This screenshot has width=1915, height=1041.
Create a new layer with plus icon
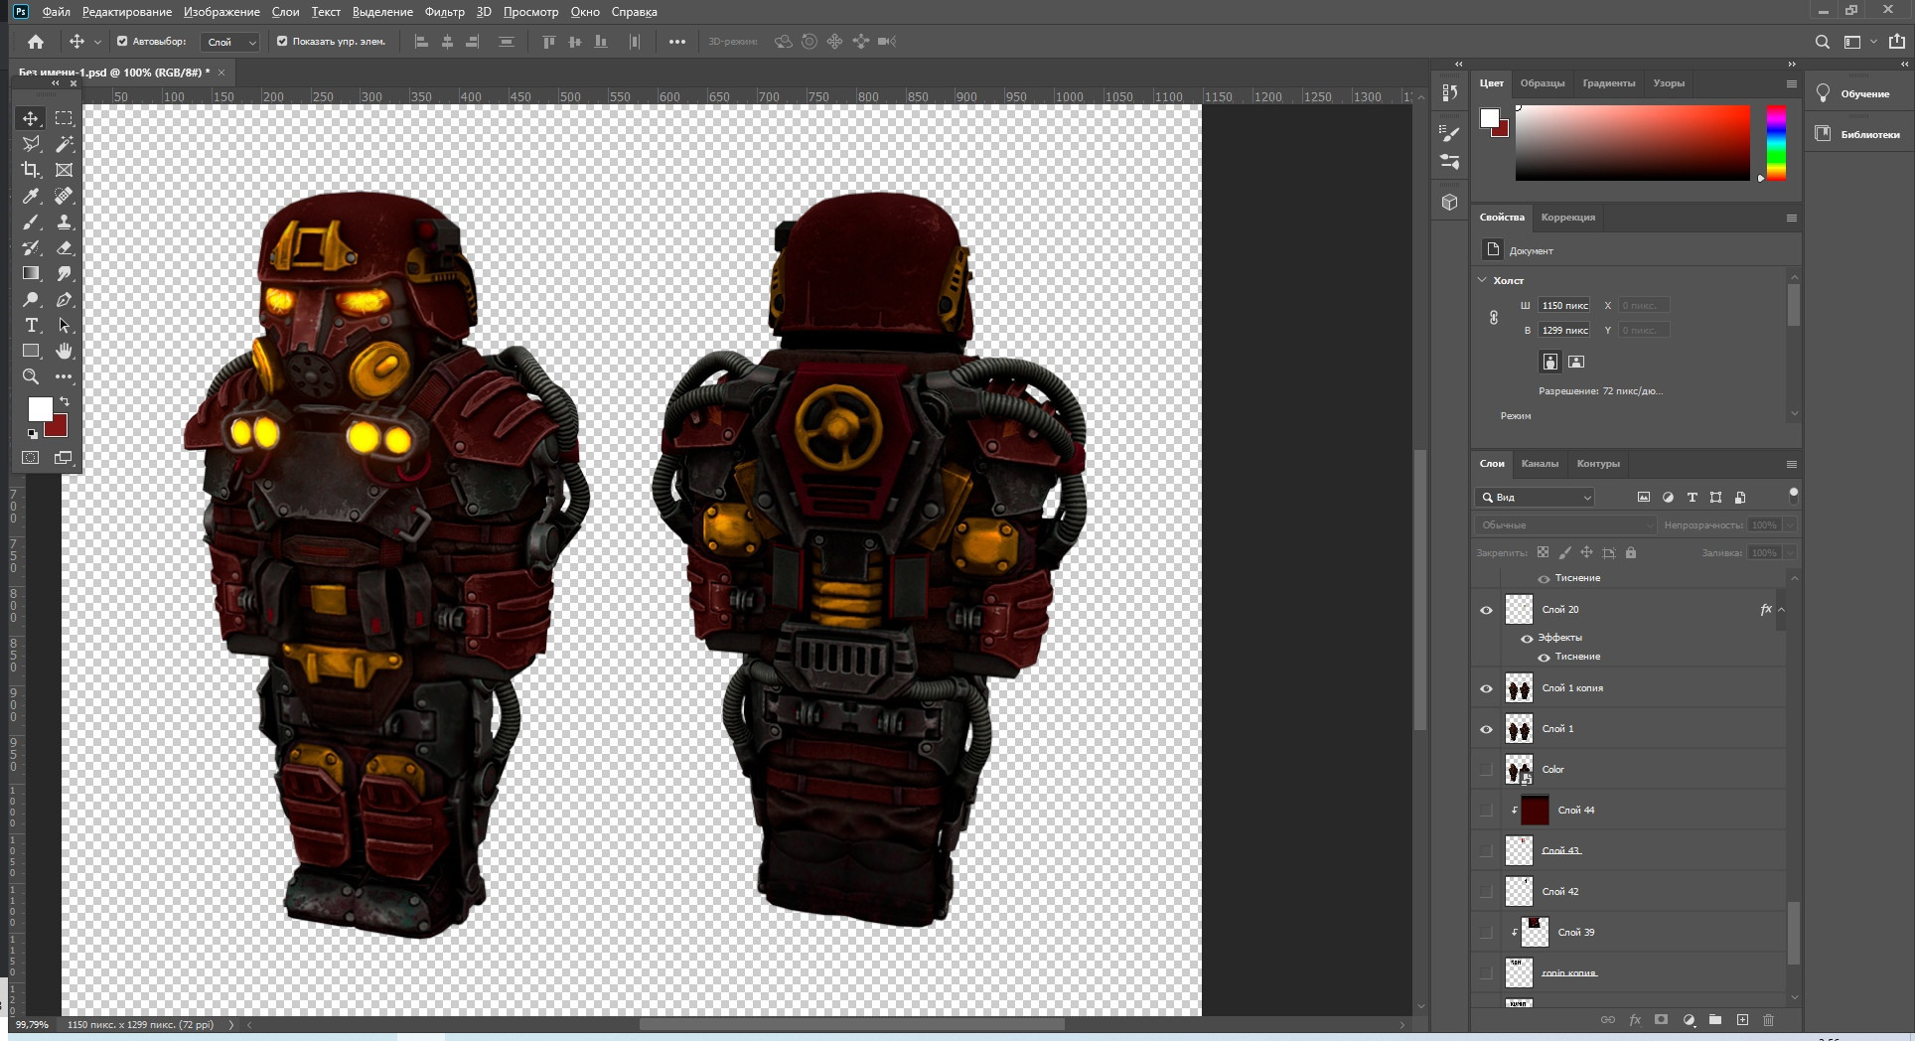1742,1020
